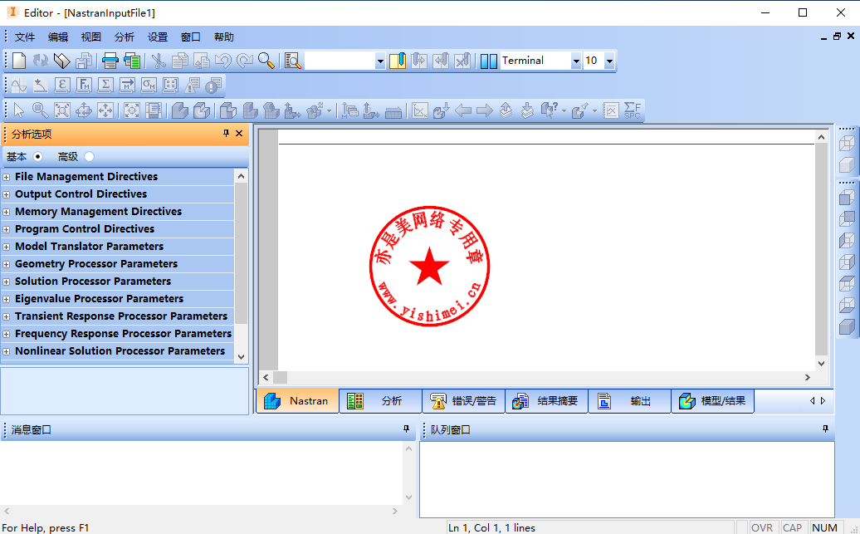Create a new file with the blank page icon
This screenshot has height=534, width=860.
coord(19,61)
